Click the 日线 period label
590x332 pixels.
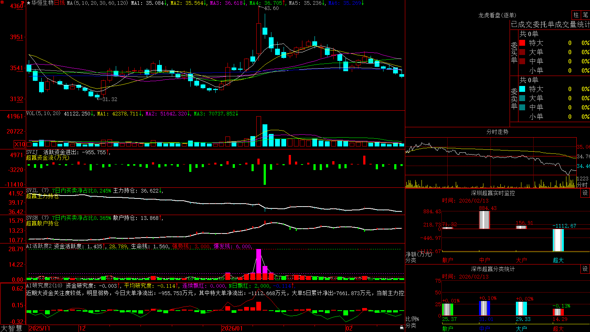(x=59, y=3)
